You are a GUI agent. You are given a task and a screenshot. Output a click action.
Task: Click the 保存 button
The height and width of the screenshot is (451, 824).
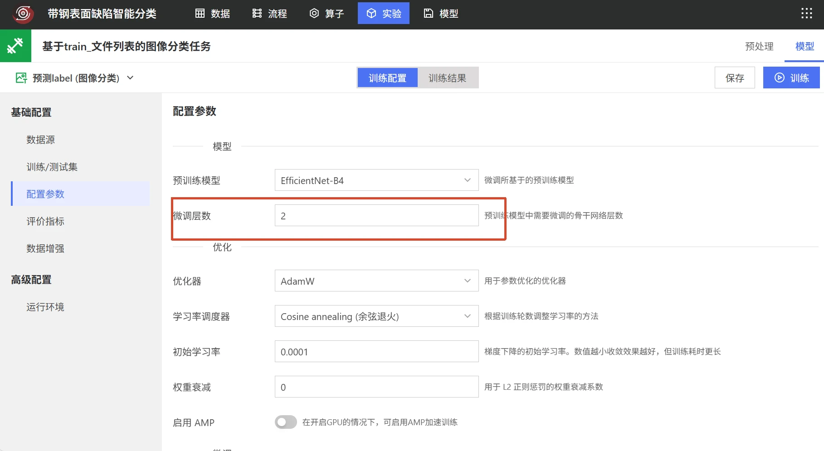(735, 78)
